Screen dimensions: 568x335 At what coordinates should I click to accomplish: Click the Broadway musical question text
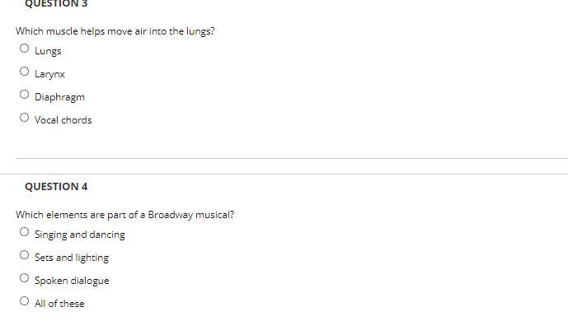tap(125, 215)
